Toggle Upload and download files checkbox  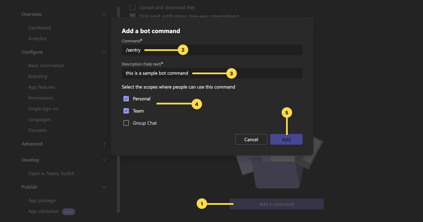point(133,7)
